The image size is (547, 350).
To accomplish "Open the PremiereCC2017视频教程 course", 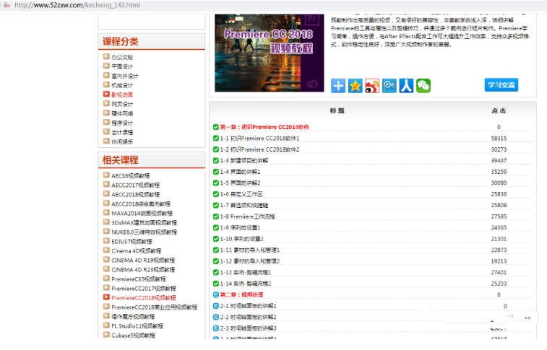I will tap(144, 289).
